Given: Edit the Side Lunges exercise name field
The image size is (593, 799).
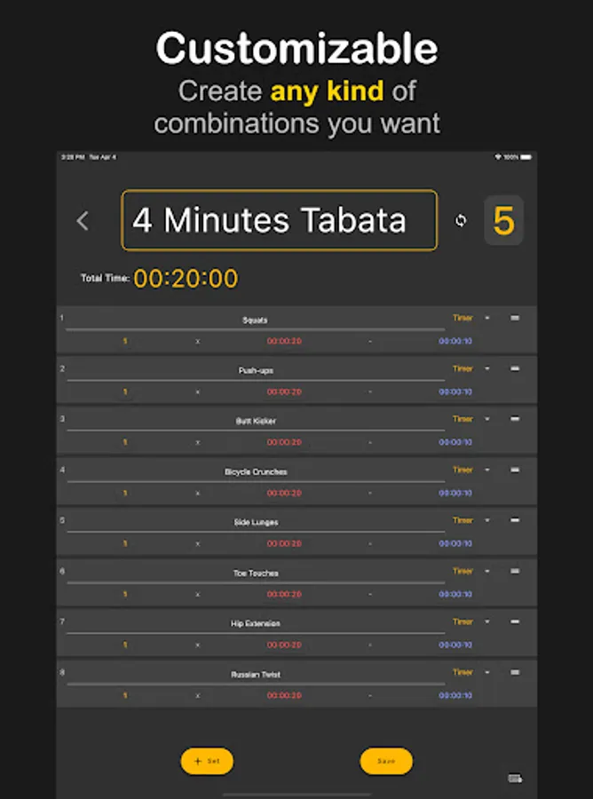Looking at the screenshot, I should pos(256,523).
